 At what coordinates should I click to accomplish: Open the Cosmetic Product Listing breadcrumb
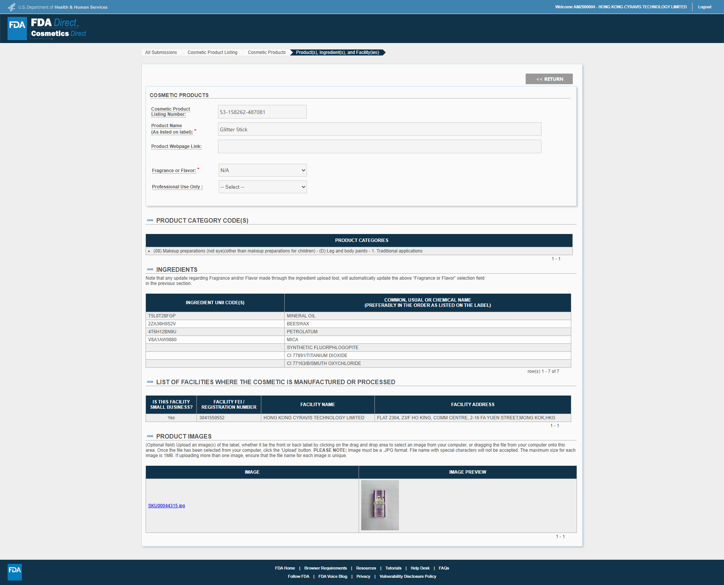pos(212,52)
